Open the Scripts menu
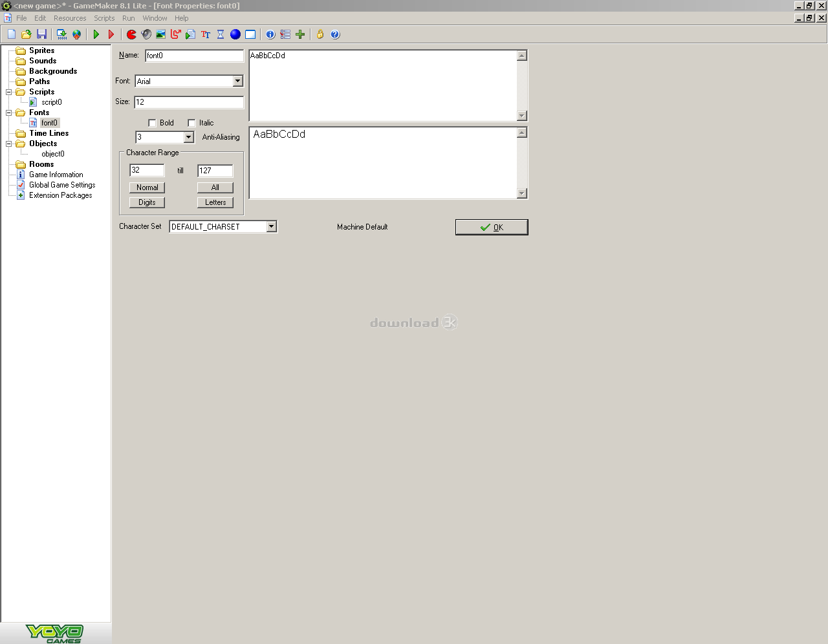This screenshot has height=644, width=828. click(104, 18)
